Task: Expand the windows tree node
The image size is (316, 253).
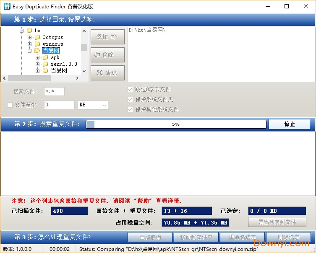Action: [30, 44]
